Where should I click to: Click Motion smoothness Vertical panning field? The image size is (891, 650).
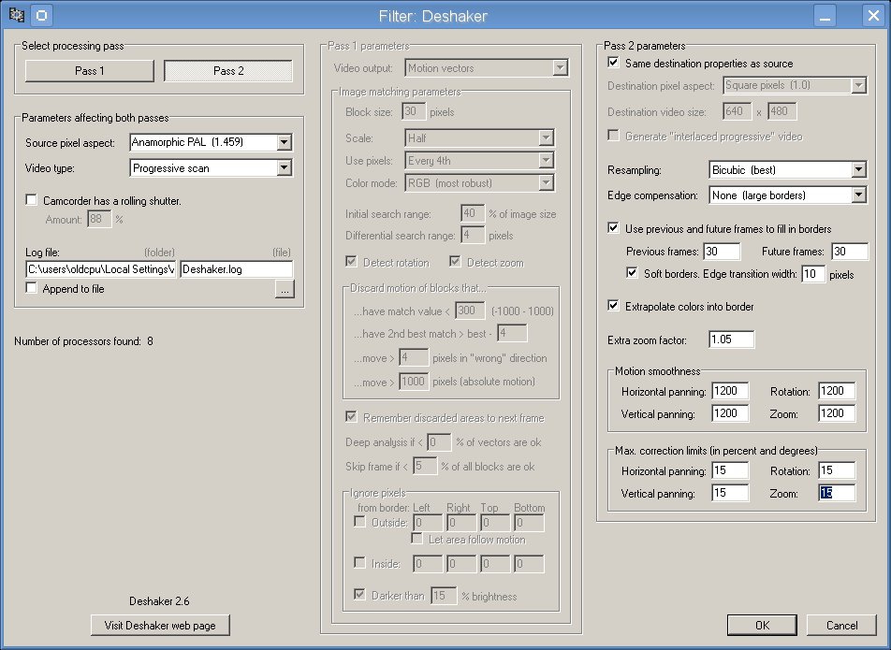(730, 413)
